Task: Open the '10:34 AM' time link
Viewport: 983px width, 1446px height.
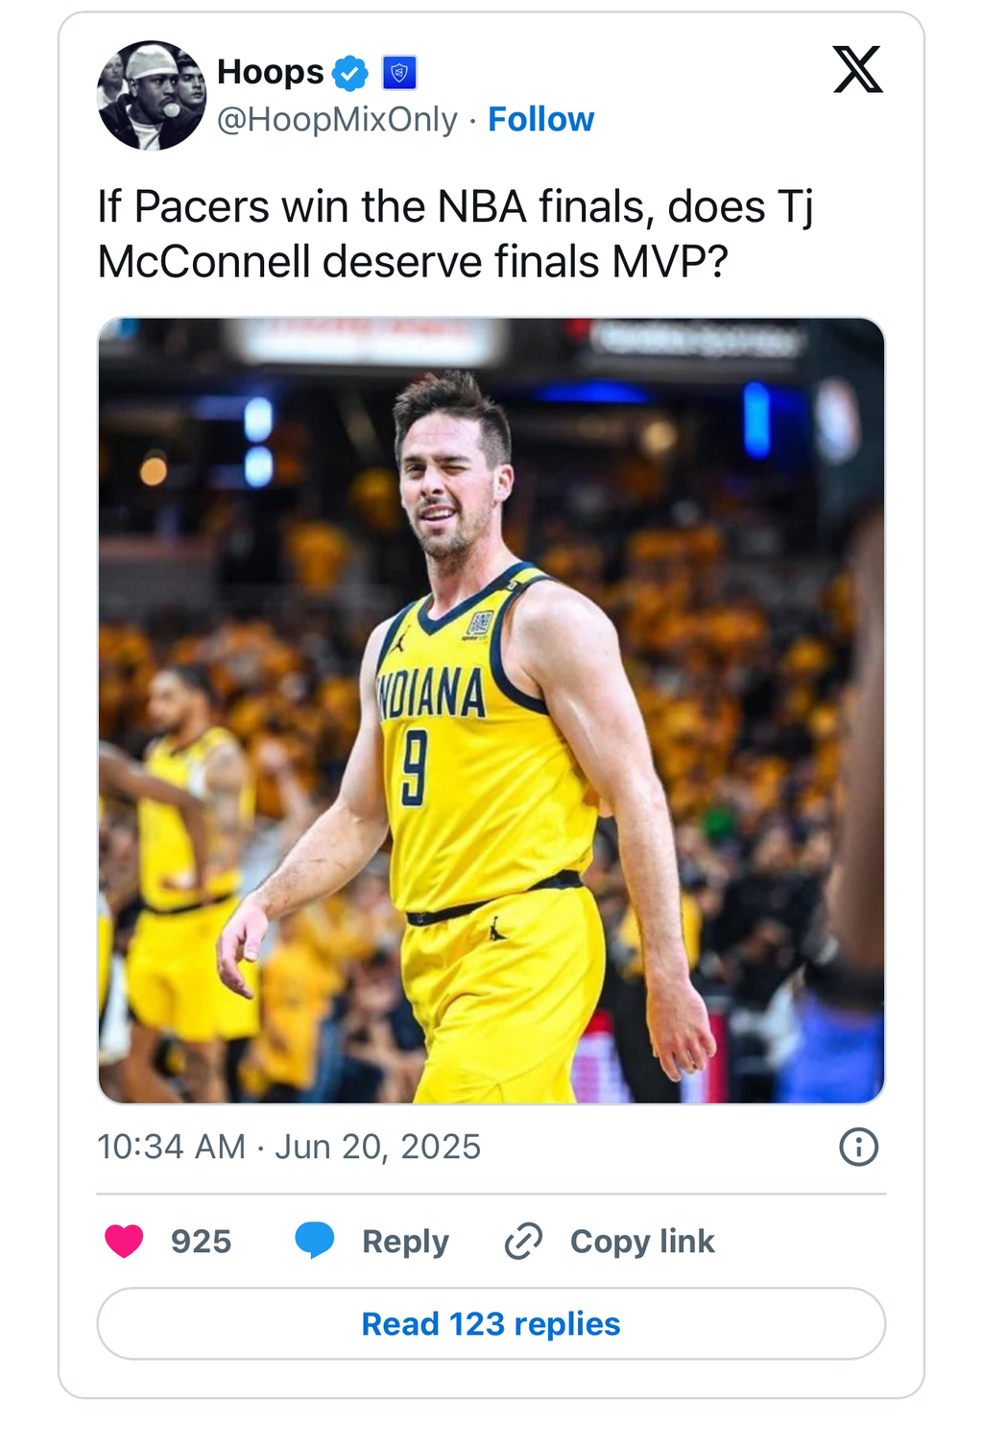Action: [171, 1147]
